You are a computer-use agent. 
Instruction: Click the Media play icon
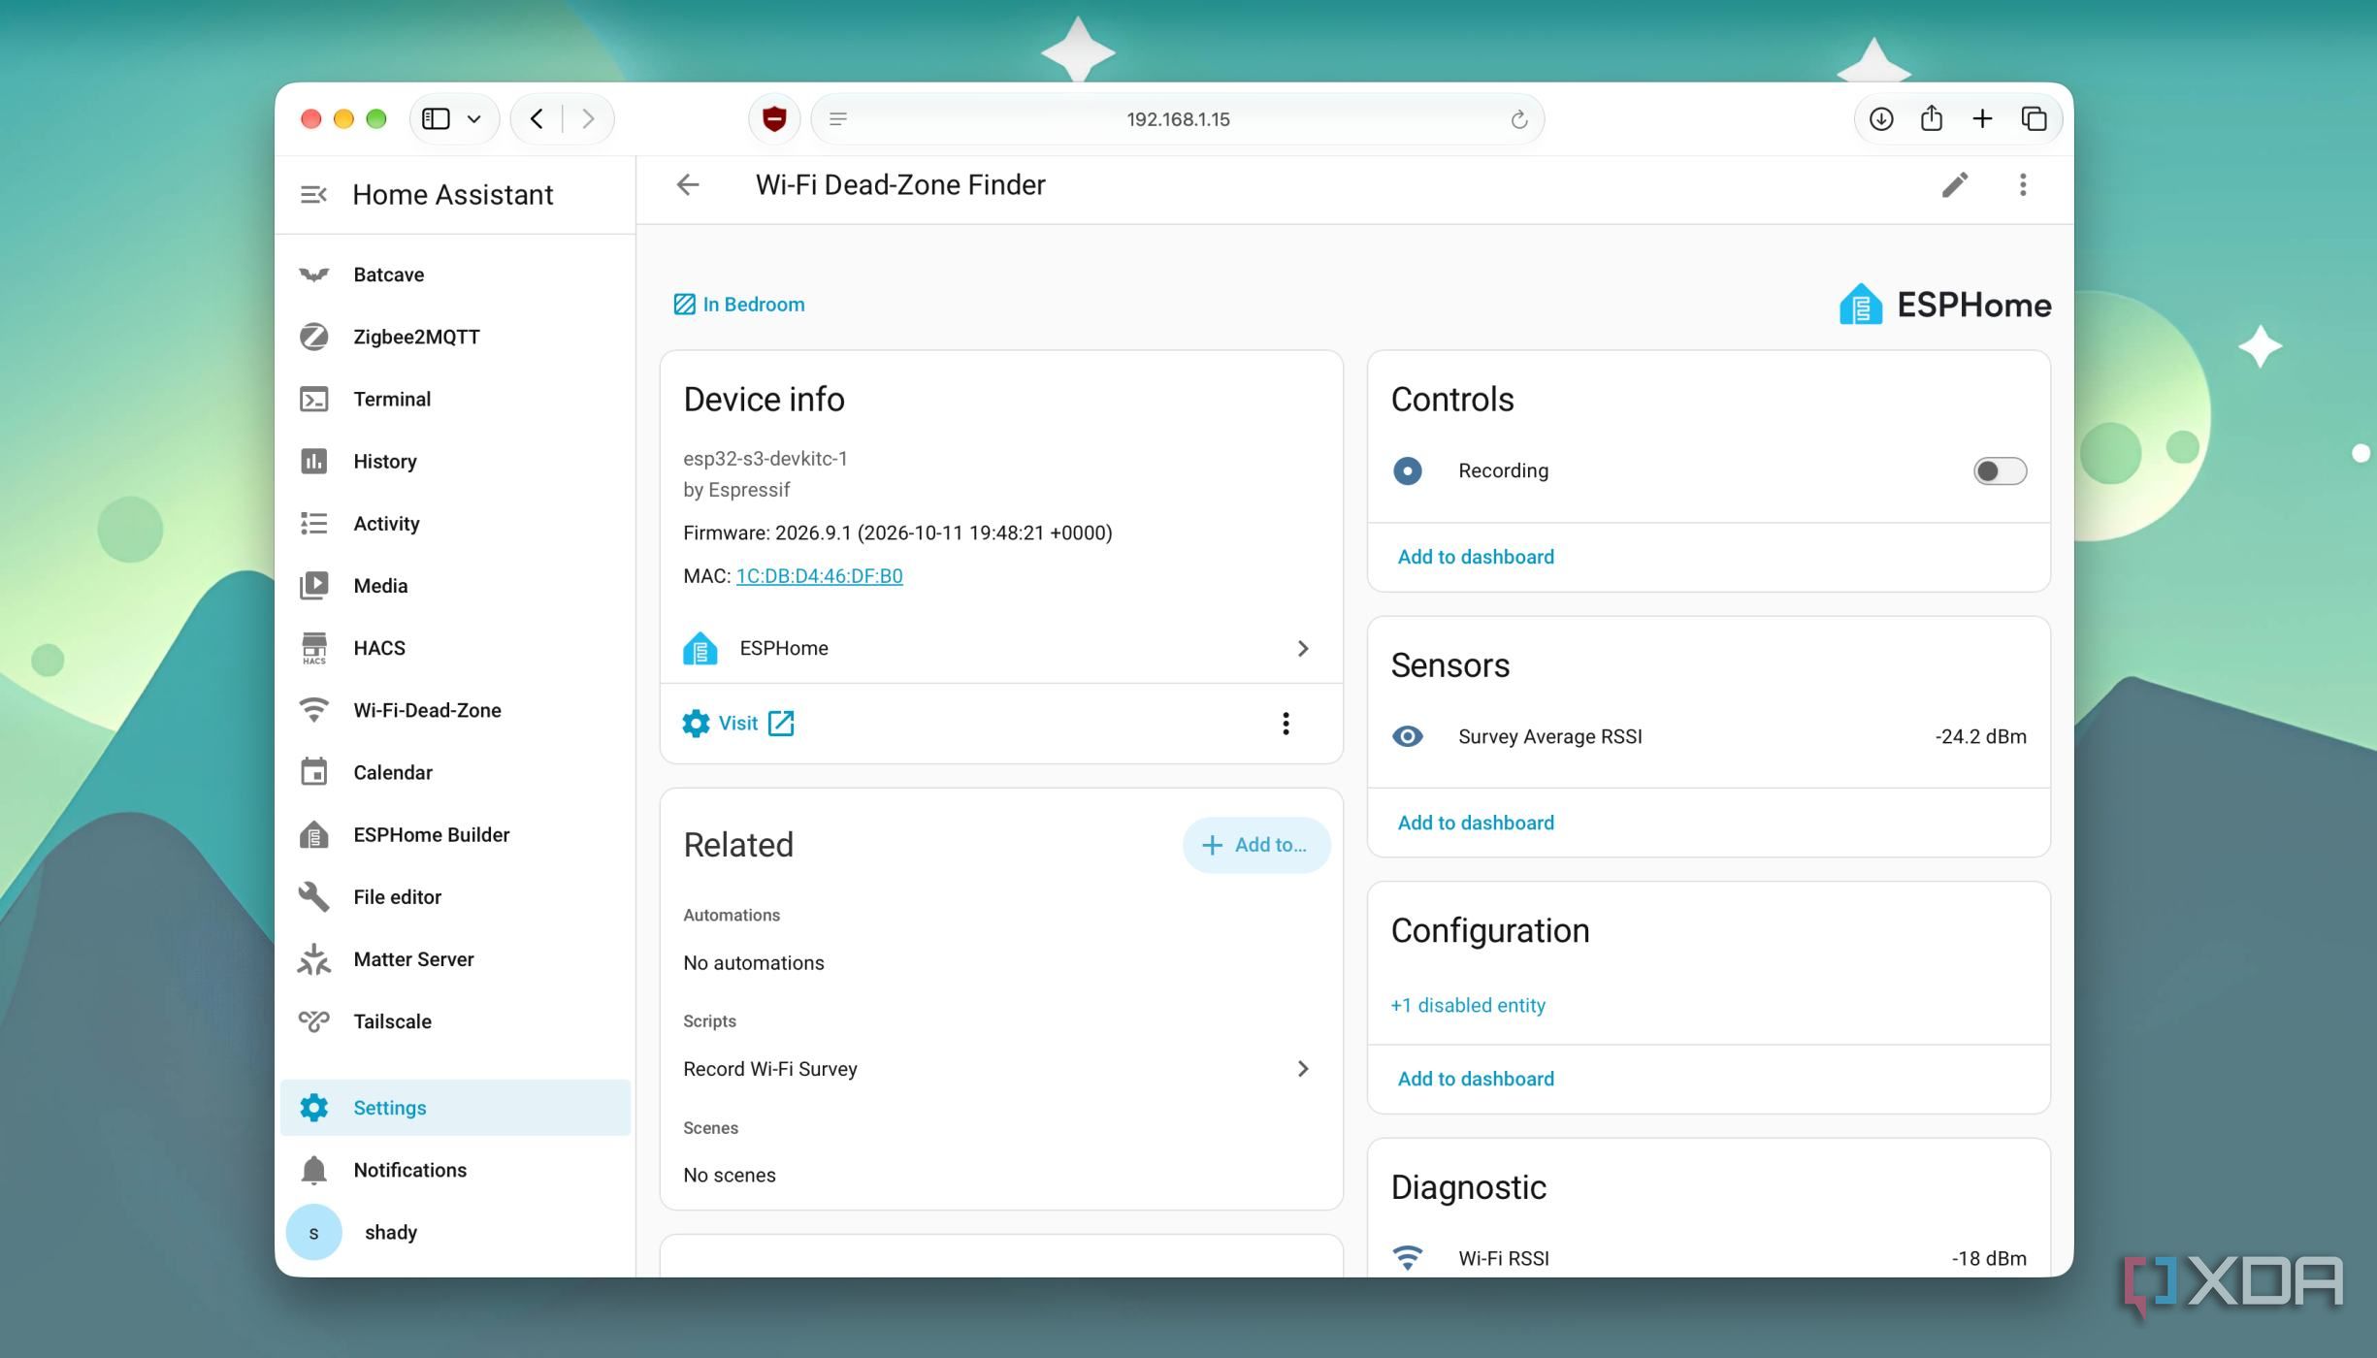click(x=313, y=586)
